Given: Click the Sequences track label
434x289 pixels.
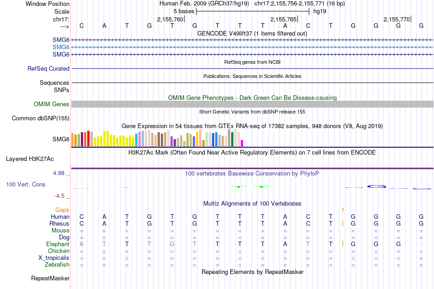Looking at the screenshot, I should pyautogui.click(x=54, y=83).
